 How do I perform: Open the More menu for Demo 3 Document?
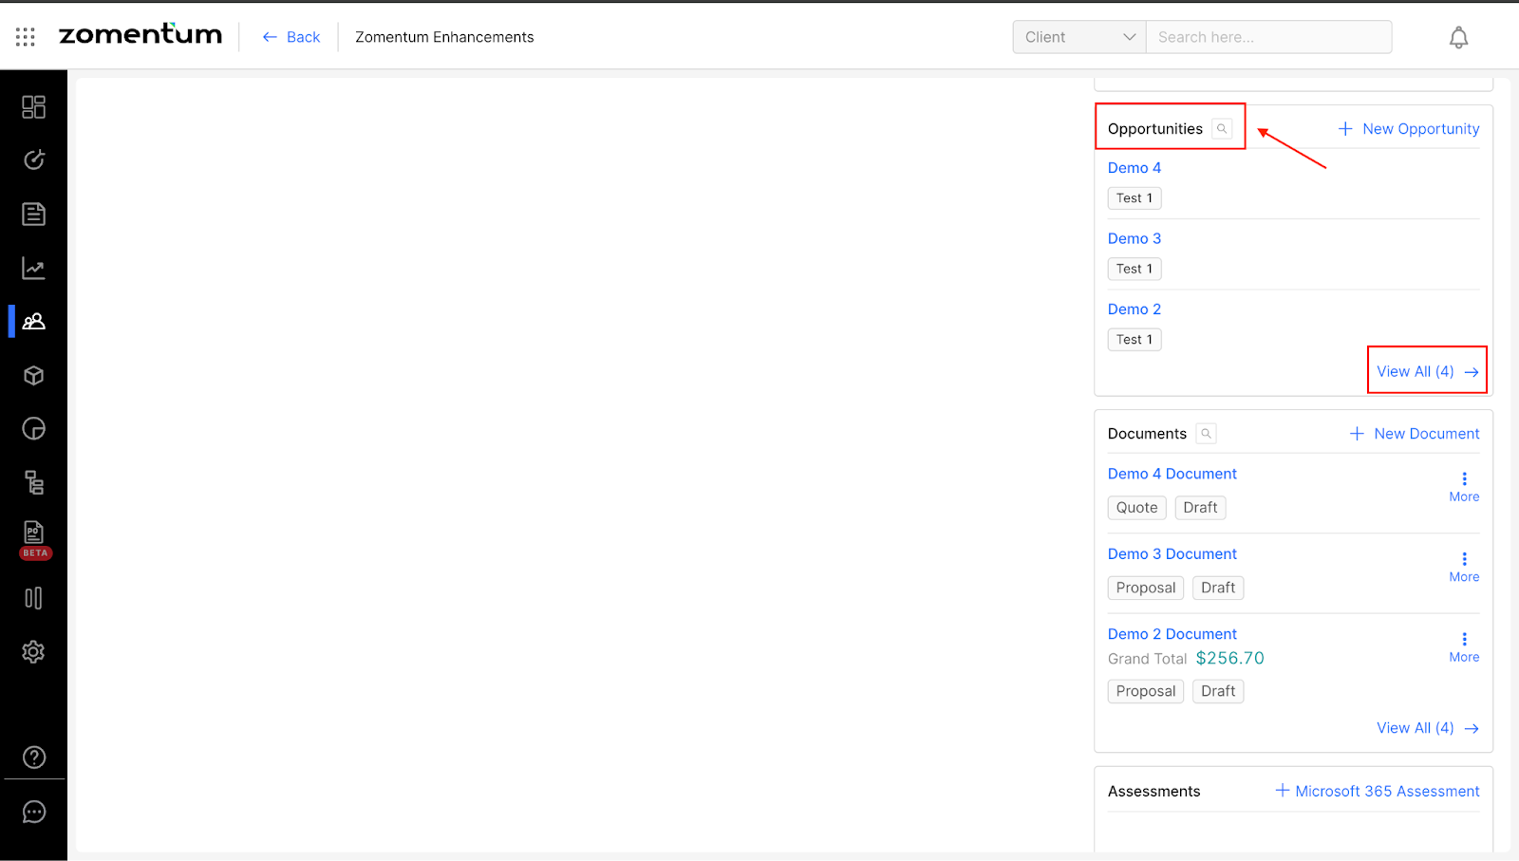pos(1464,568)
